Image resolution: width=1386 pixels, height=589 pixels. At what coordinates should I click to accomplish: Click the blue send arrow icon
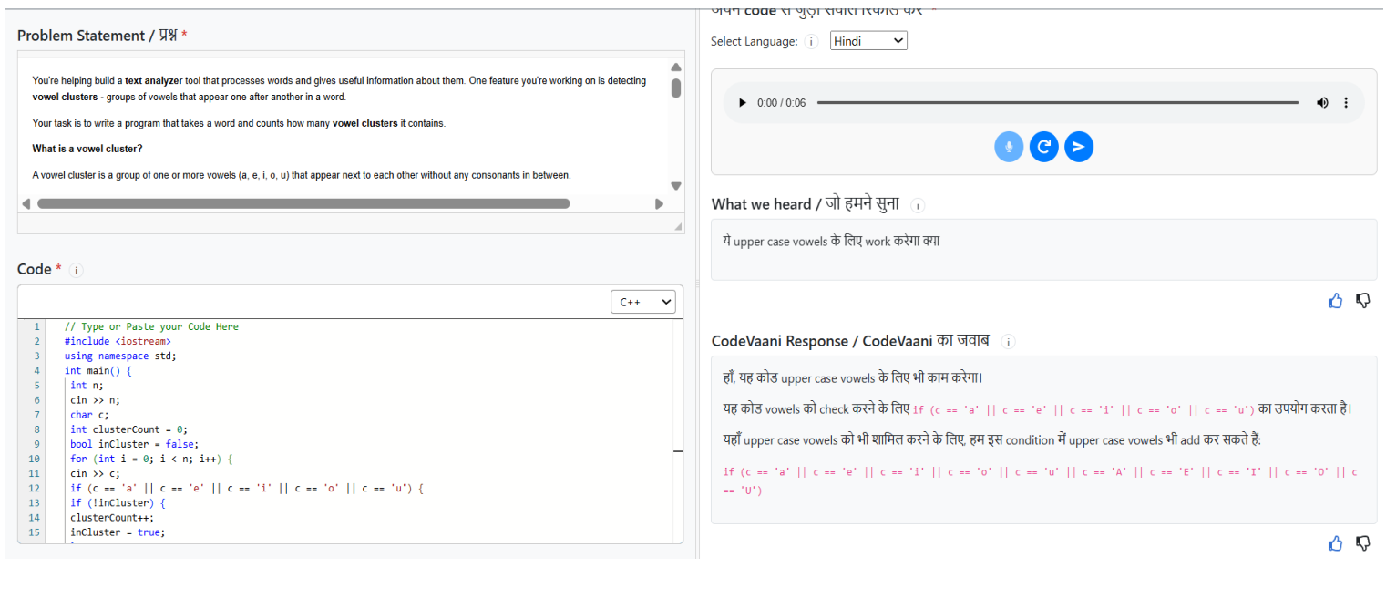click(1079, 147)
